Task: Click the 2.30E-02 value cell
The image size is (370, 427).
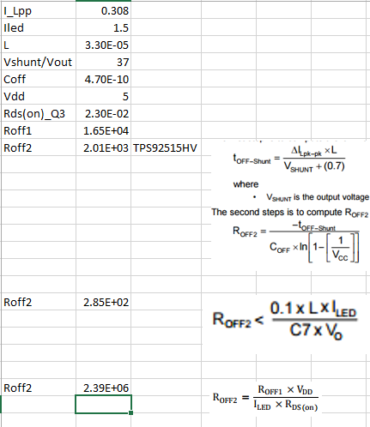Action: click(x=104, y=113)
